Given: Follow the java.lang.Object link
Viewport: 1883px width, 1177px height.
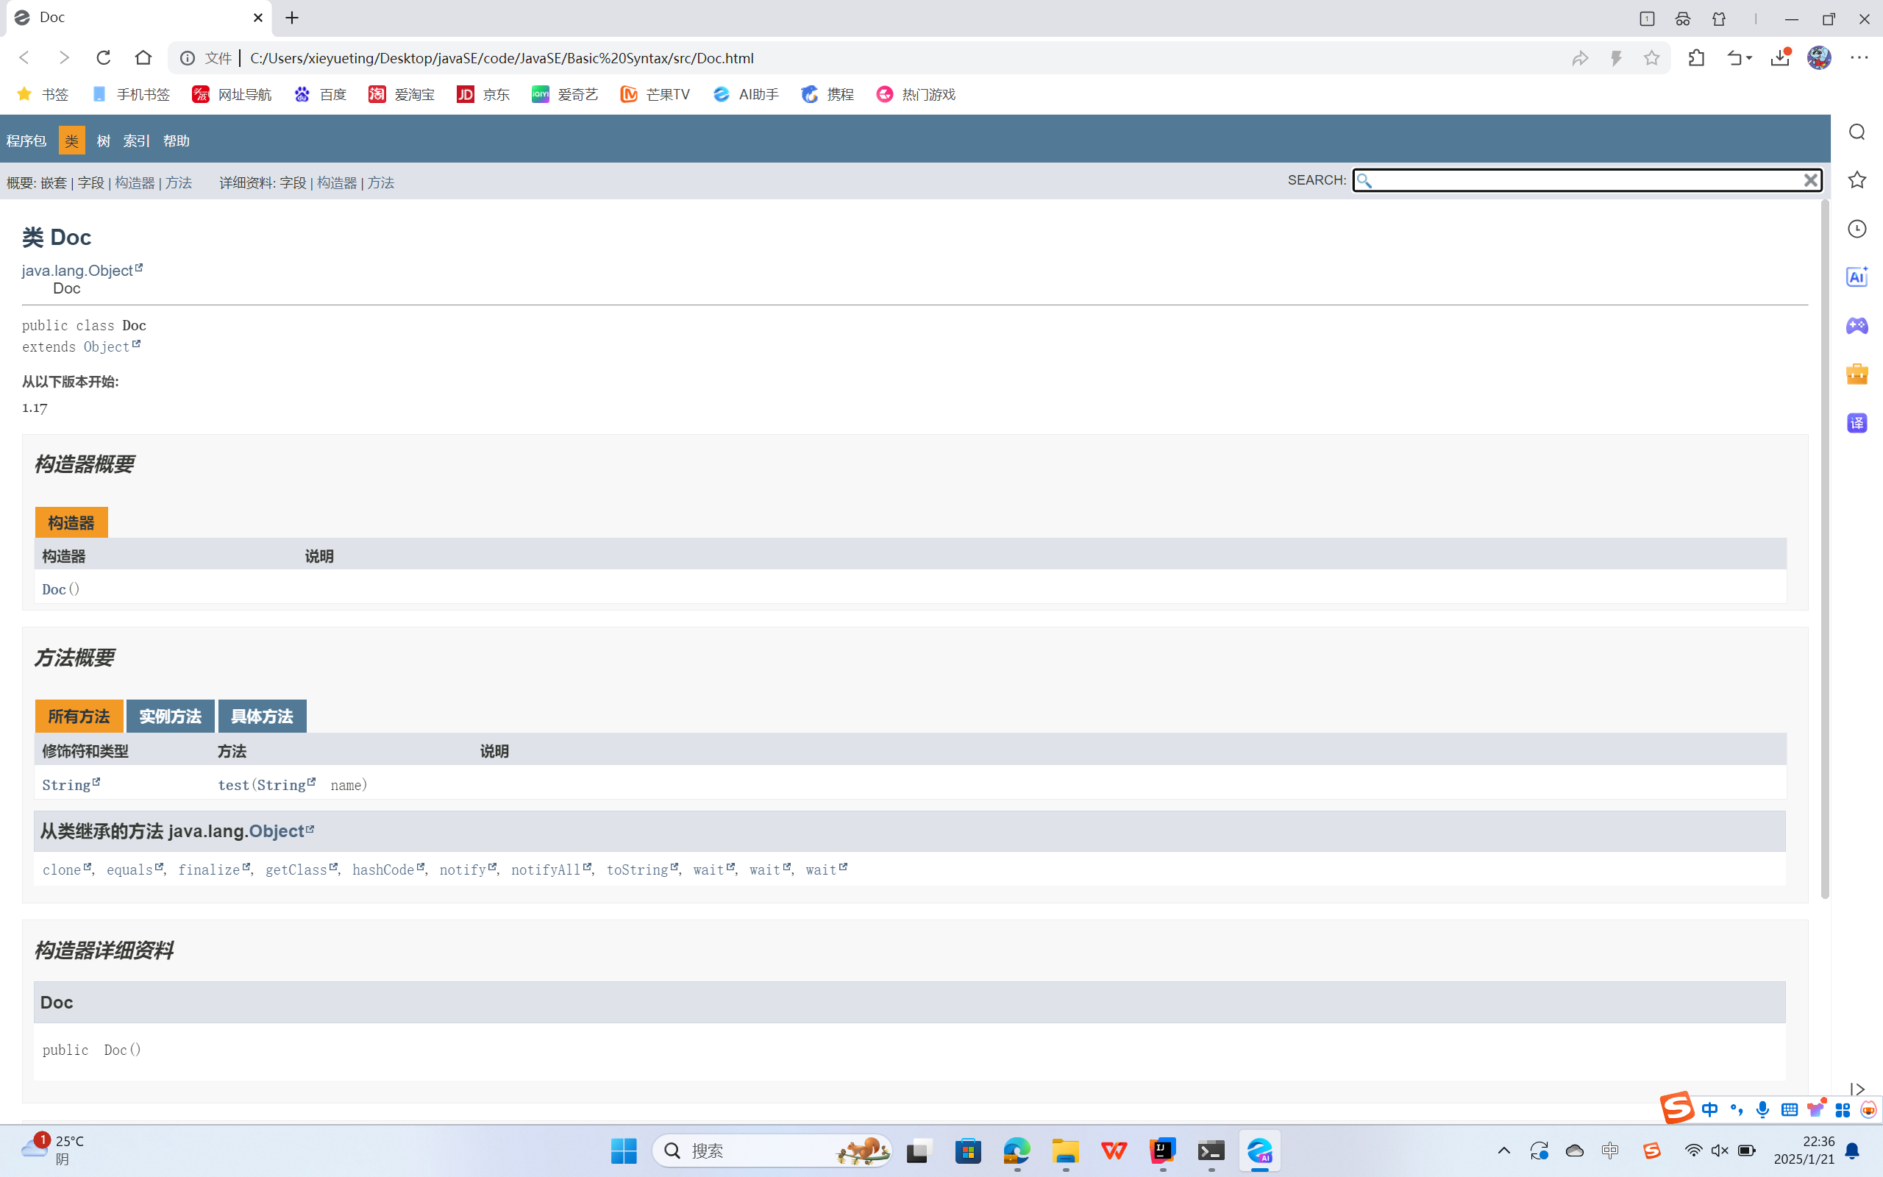Looking at the screenshot, I should [77, 270].
